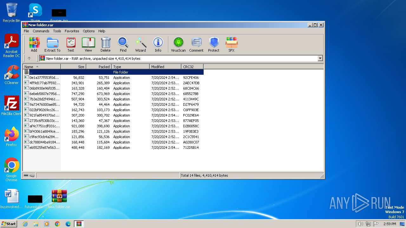
Task: Select file 7b3e28d2f49461...
Action: click(113, 99)
